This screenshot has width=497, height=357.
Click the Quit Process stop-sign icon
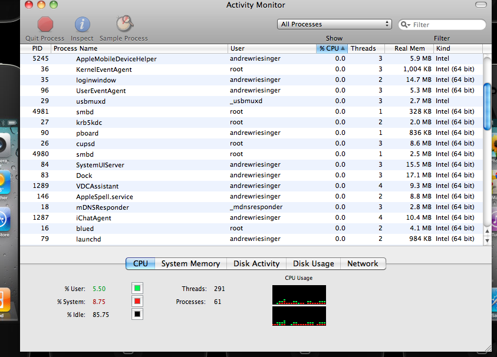[45, 24]
